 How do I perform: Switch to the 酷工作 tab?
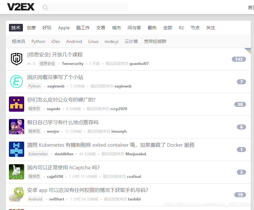pos(83,28)
